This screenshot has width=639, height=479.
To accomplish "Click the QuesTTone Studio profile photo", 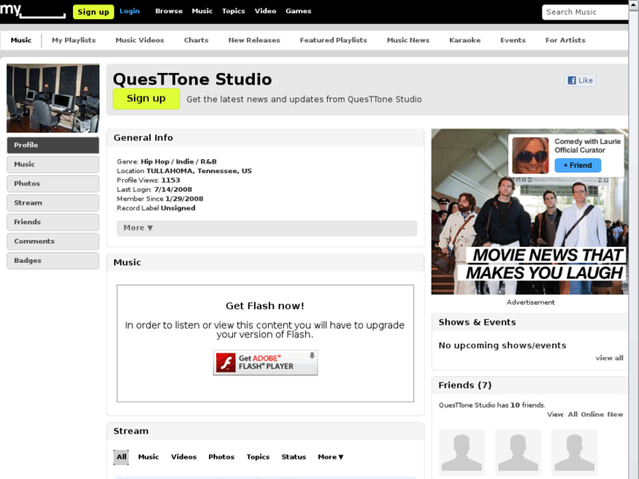I will (x=53, y=98).
